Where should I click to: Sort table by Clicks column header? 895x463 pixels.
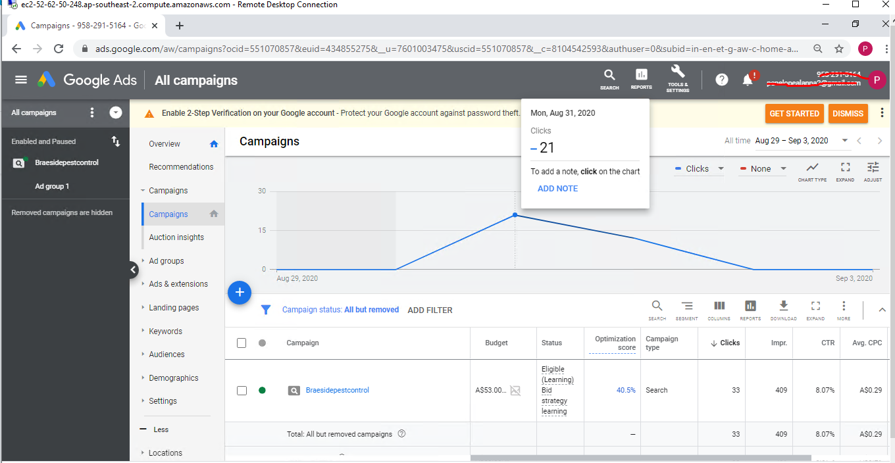pos(725,343)
